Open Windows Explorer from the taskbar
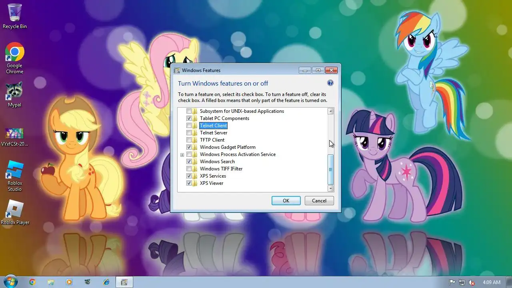Screen dimensions: 512x288 point(51,282)
